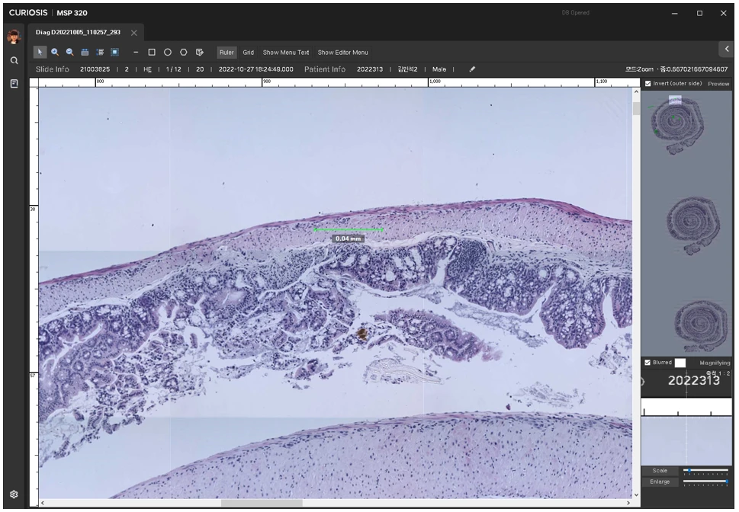Click the HE stain label
Image resolution: width=739 pixels, height=512 pixels.
(147, 69)
